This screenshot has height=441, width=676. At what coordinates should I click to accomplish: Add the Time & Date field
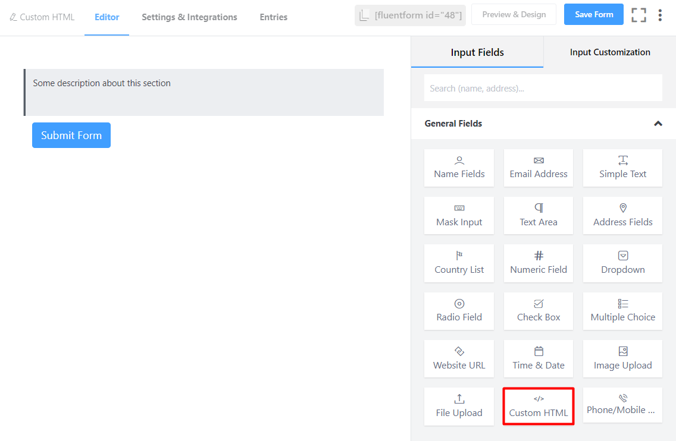tap(539, 359)
